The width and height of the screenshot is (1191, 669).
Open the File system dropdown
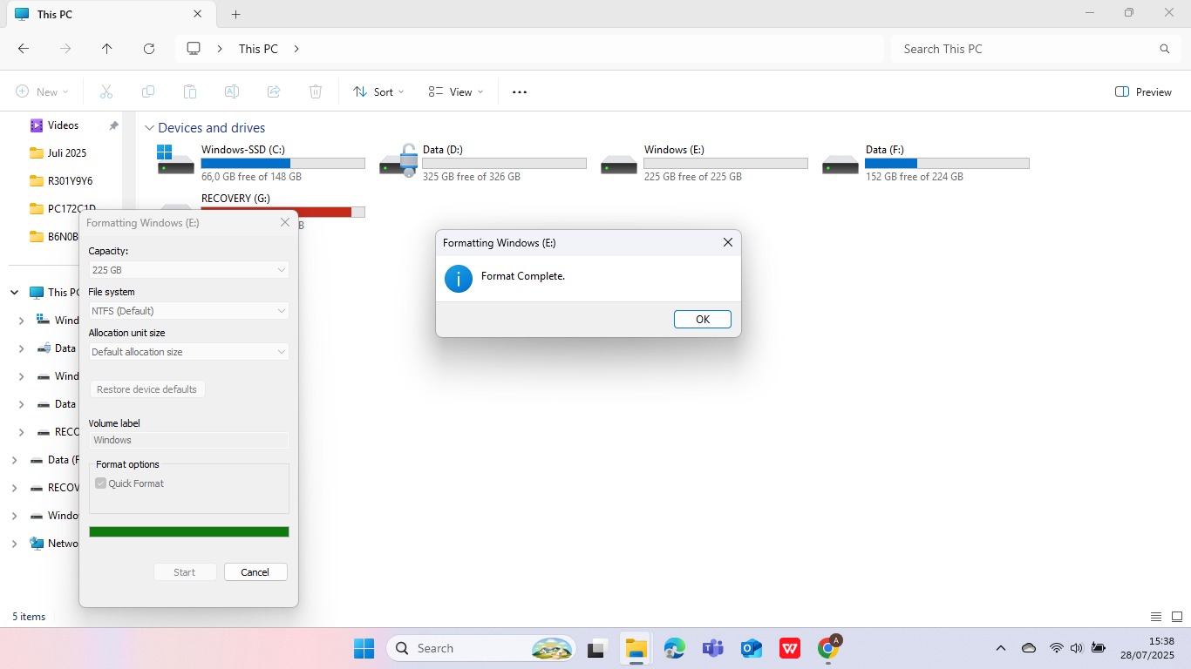(x=188, y=311)
